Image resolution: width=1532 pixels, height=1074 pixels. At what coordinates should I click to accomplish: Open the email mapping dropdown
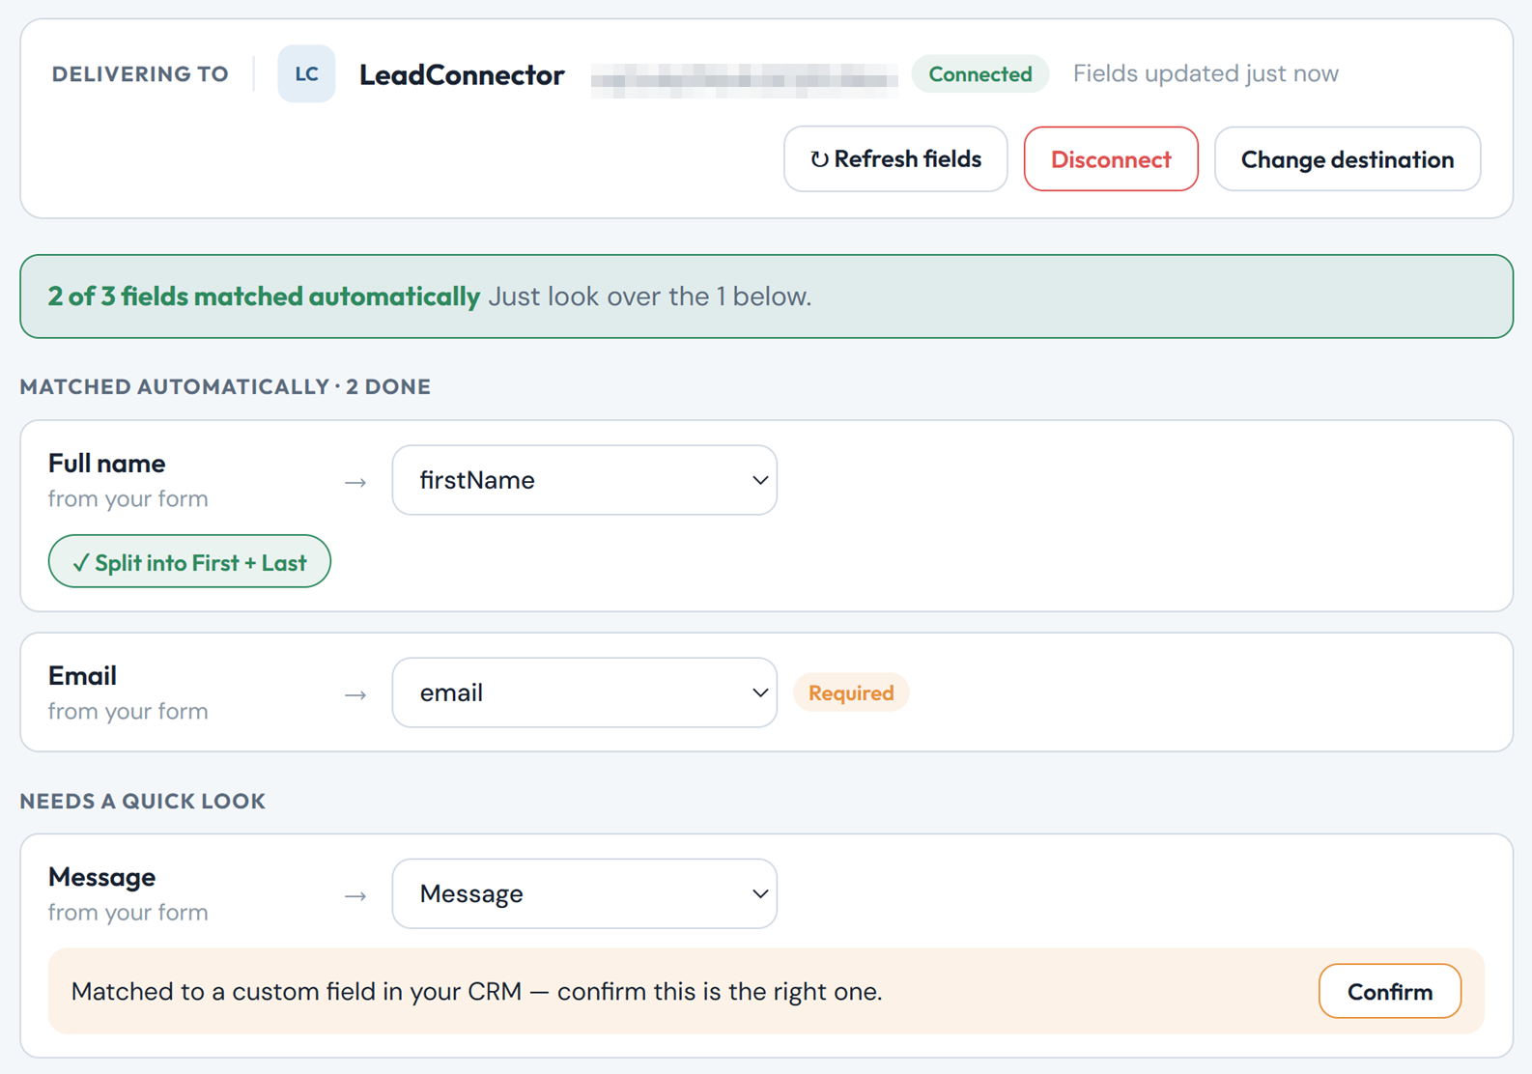[x=584, y=692]
